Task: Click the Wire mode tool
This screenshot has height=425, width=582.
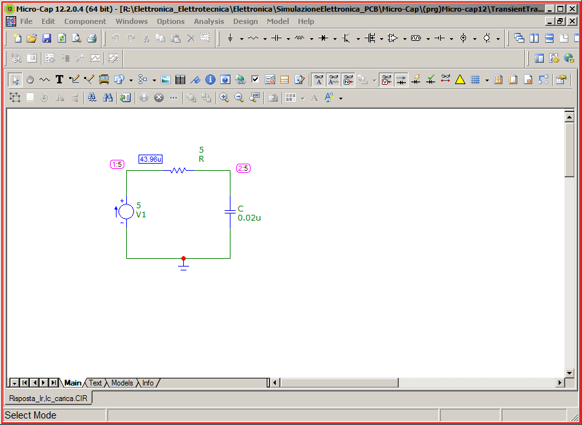Action: (x=74, y=80)
